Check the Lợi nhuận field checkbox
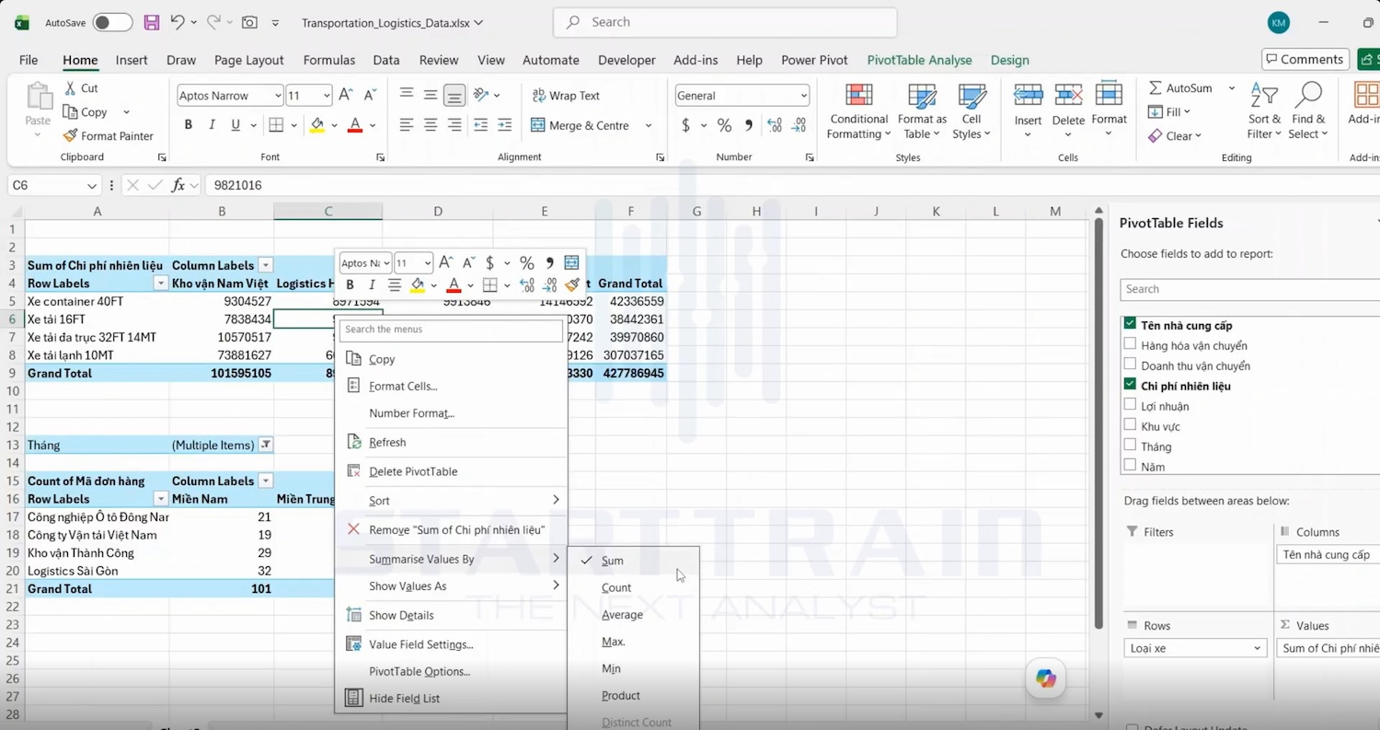The width and height of the screenshot is (1380, 730). (x=1130, y=405)
